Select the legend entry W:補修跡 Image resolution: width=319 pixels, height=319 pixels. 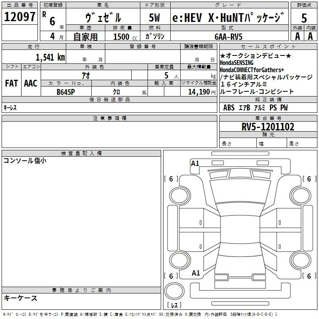[x=88, y=314]
